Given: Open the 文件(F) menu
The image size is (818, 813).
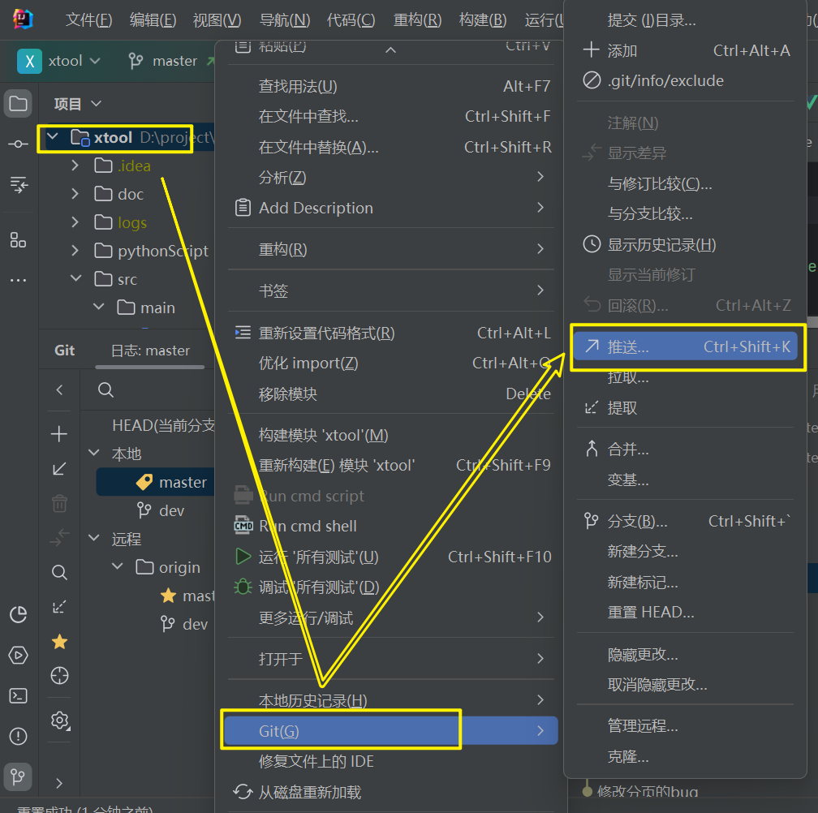Looking at the screenshot, I should click(88, 20).
